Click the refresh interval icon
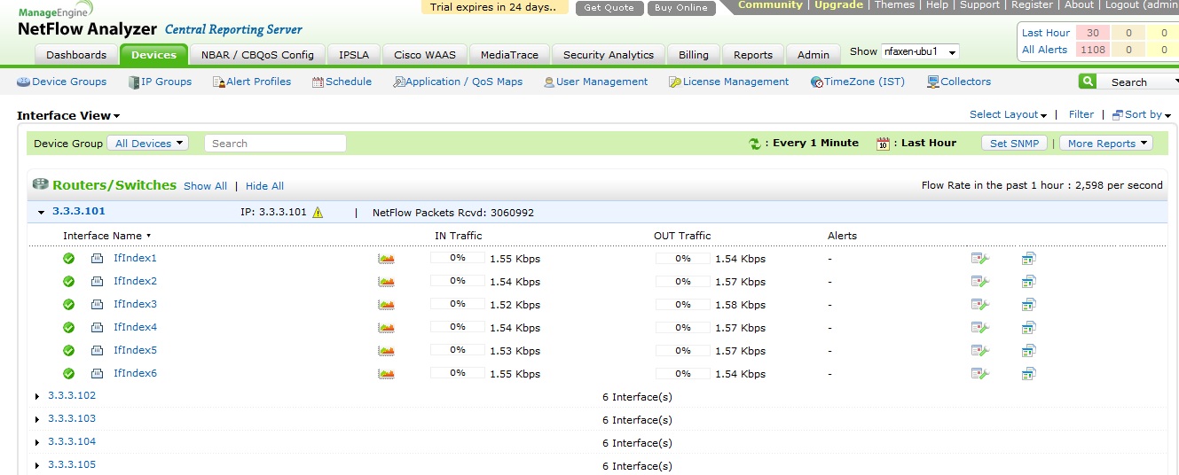This screenshot has width=1179, height=475. 755,144
